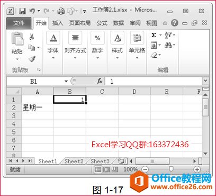Click the zoom out minus button

pyautogui.click(x=145, y=170)
